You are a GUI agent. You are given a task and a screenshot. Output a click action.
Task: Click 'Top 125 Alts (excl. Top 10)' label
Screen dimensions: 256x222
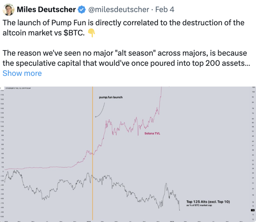pos(208,202)
